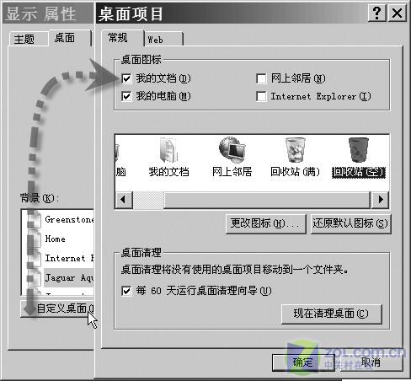Enable the 网上邻居 checkbox
This screenshot has width=411, height=381.
coord(261,78)
